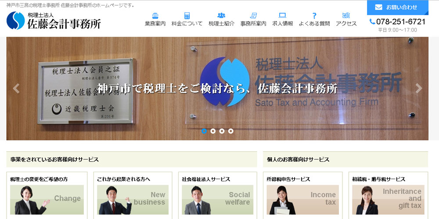Click the 平日 9:00～17:00 hours text

pos(397,30)
